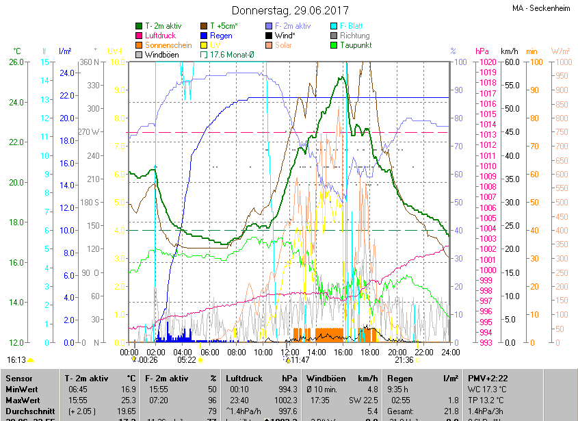
Task: Click the hPa axis unit label
Action: coord(482,51)
